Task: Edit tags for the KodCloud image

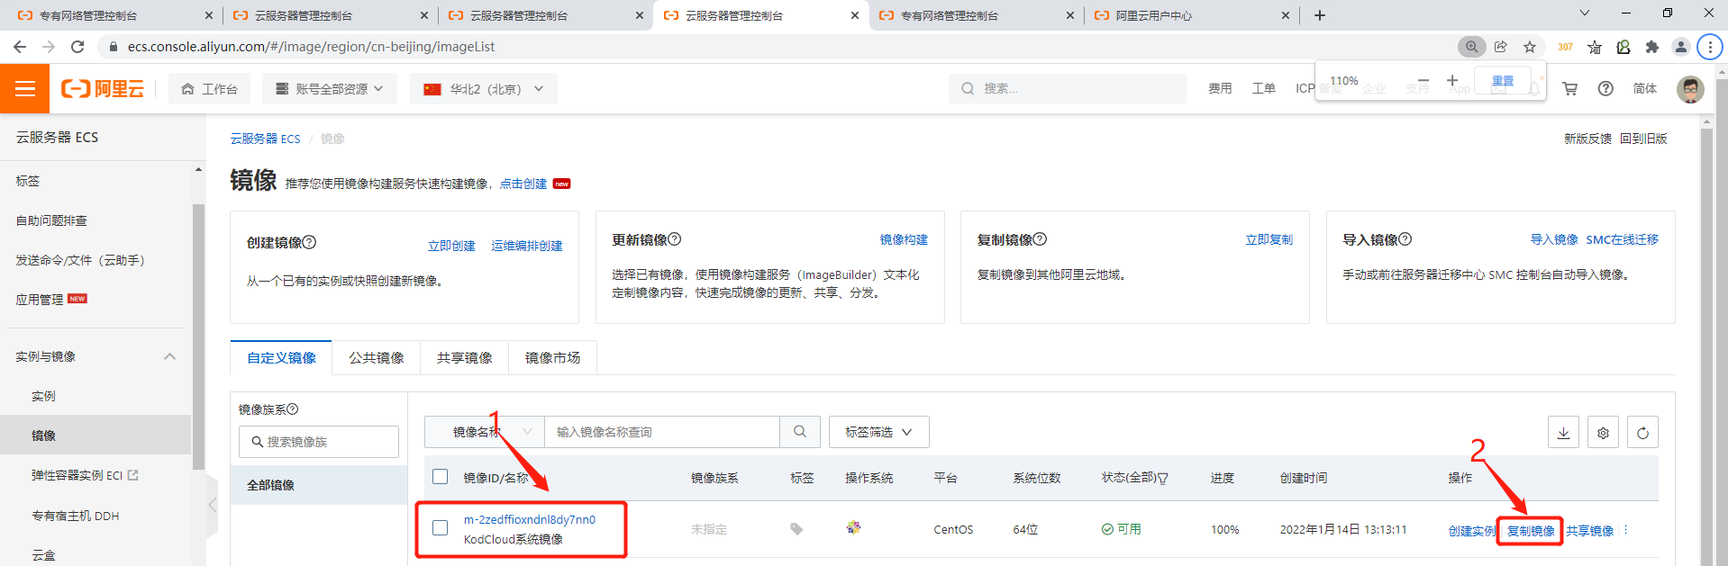Action: tap(796, 529)
